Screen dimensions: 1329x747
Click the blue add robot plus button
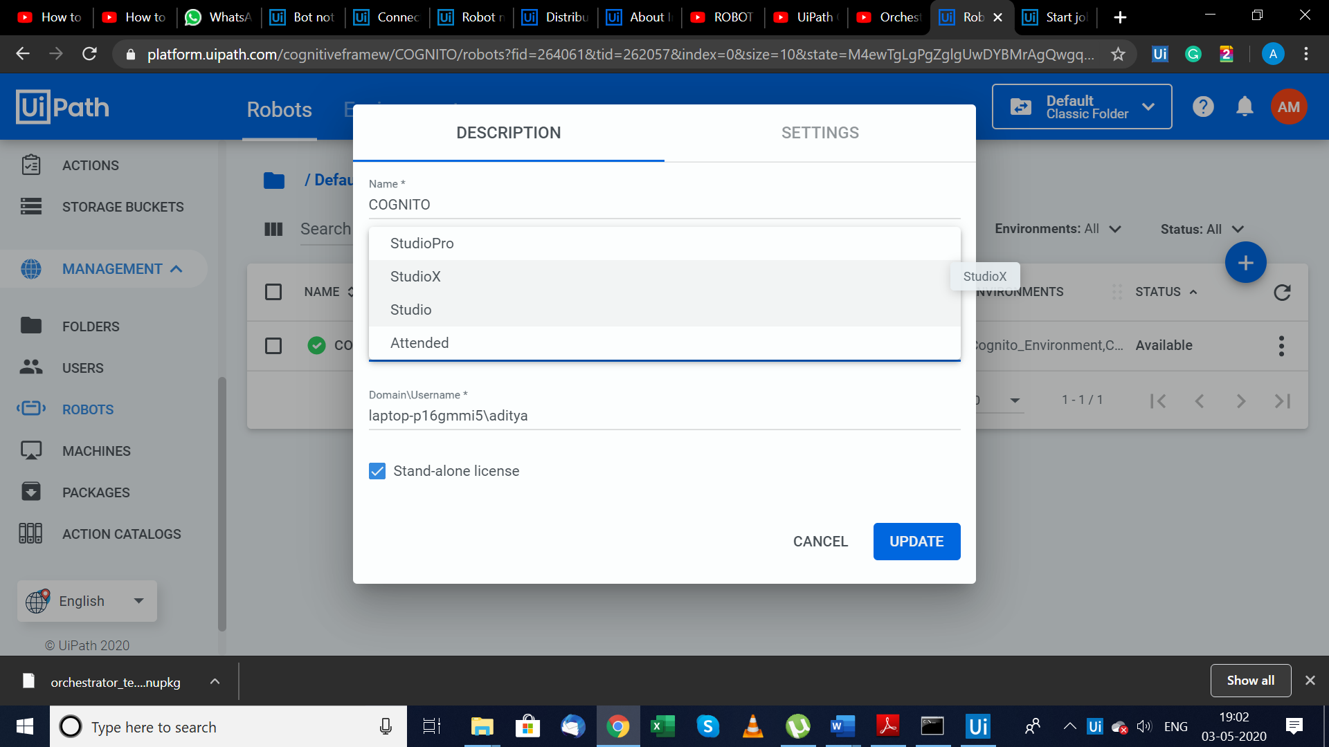coord(1245,263)
